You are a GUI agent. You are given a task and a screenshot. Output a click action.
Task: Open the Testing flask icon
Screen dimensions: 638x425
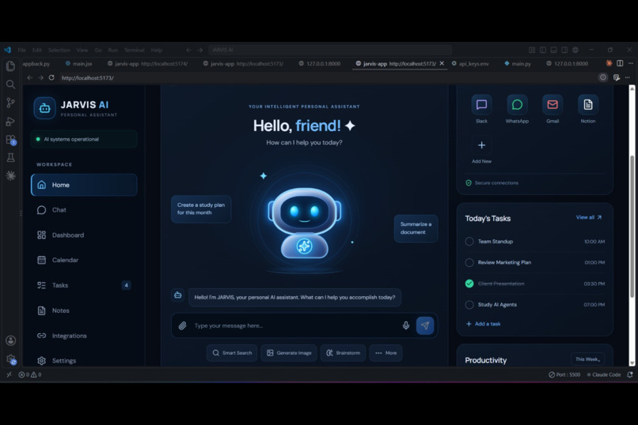click(10, 157)
